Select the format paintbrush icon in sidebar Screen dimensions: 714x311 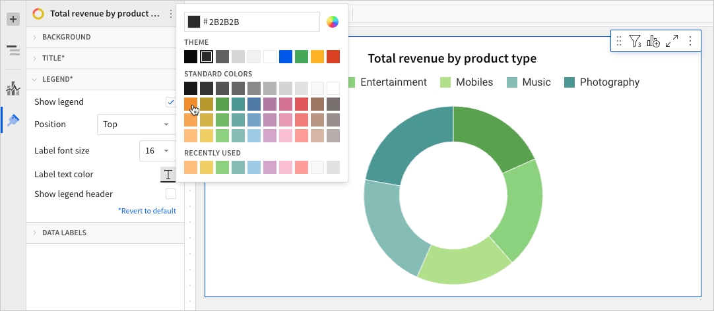point(13,120)
